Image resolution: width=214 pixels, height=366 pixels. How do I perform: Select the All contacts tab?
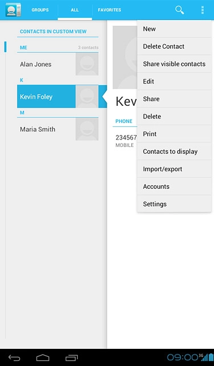[75, 10]
